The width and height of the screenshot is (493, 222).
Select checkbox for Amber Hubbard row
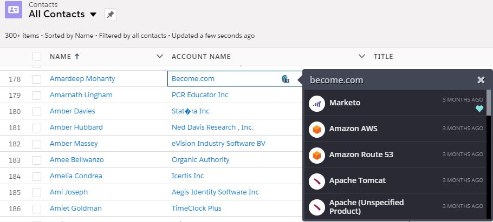tap(37, 127)
